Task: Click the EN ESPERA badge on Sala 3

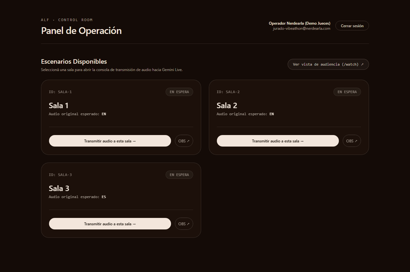Action: (x=179, y=175)
